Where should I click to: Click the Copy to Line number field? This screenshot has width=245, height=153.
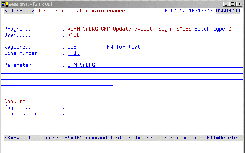[x=74, y=114]
